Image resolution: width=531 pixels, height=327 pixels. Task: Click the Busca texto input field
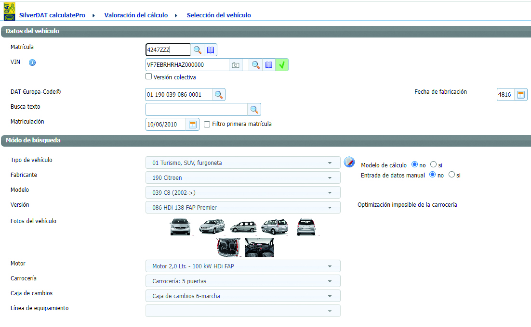[x=197, y=110]
